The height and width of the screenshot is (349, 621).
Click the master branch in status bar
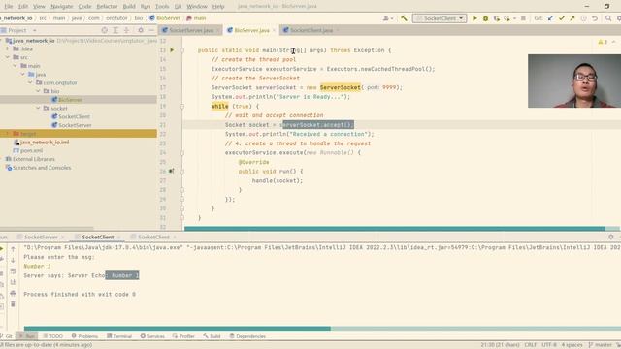click(601, 345)
